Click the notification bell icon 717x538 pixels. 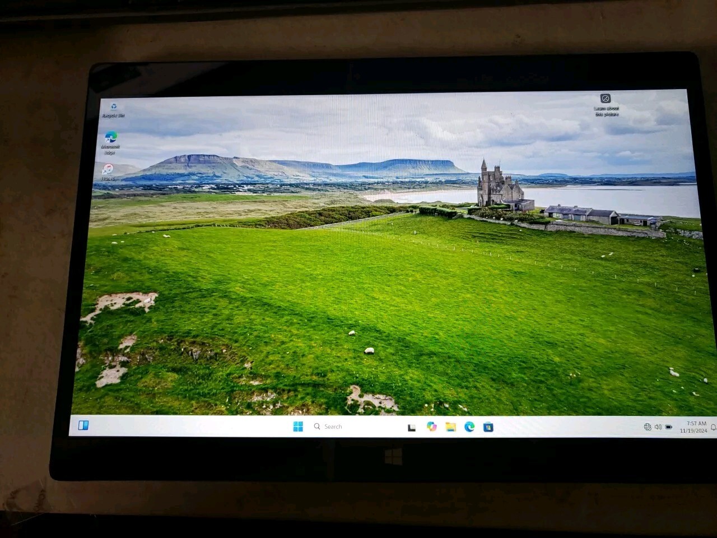(713, 427)
